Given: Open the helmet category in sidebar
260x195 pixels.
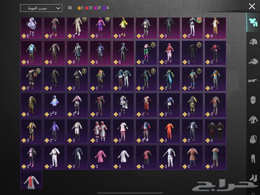Looking at the screenshot, I should pyautogui.click(x=253, y=42).
